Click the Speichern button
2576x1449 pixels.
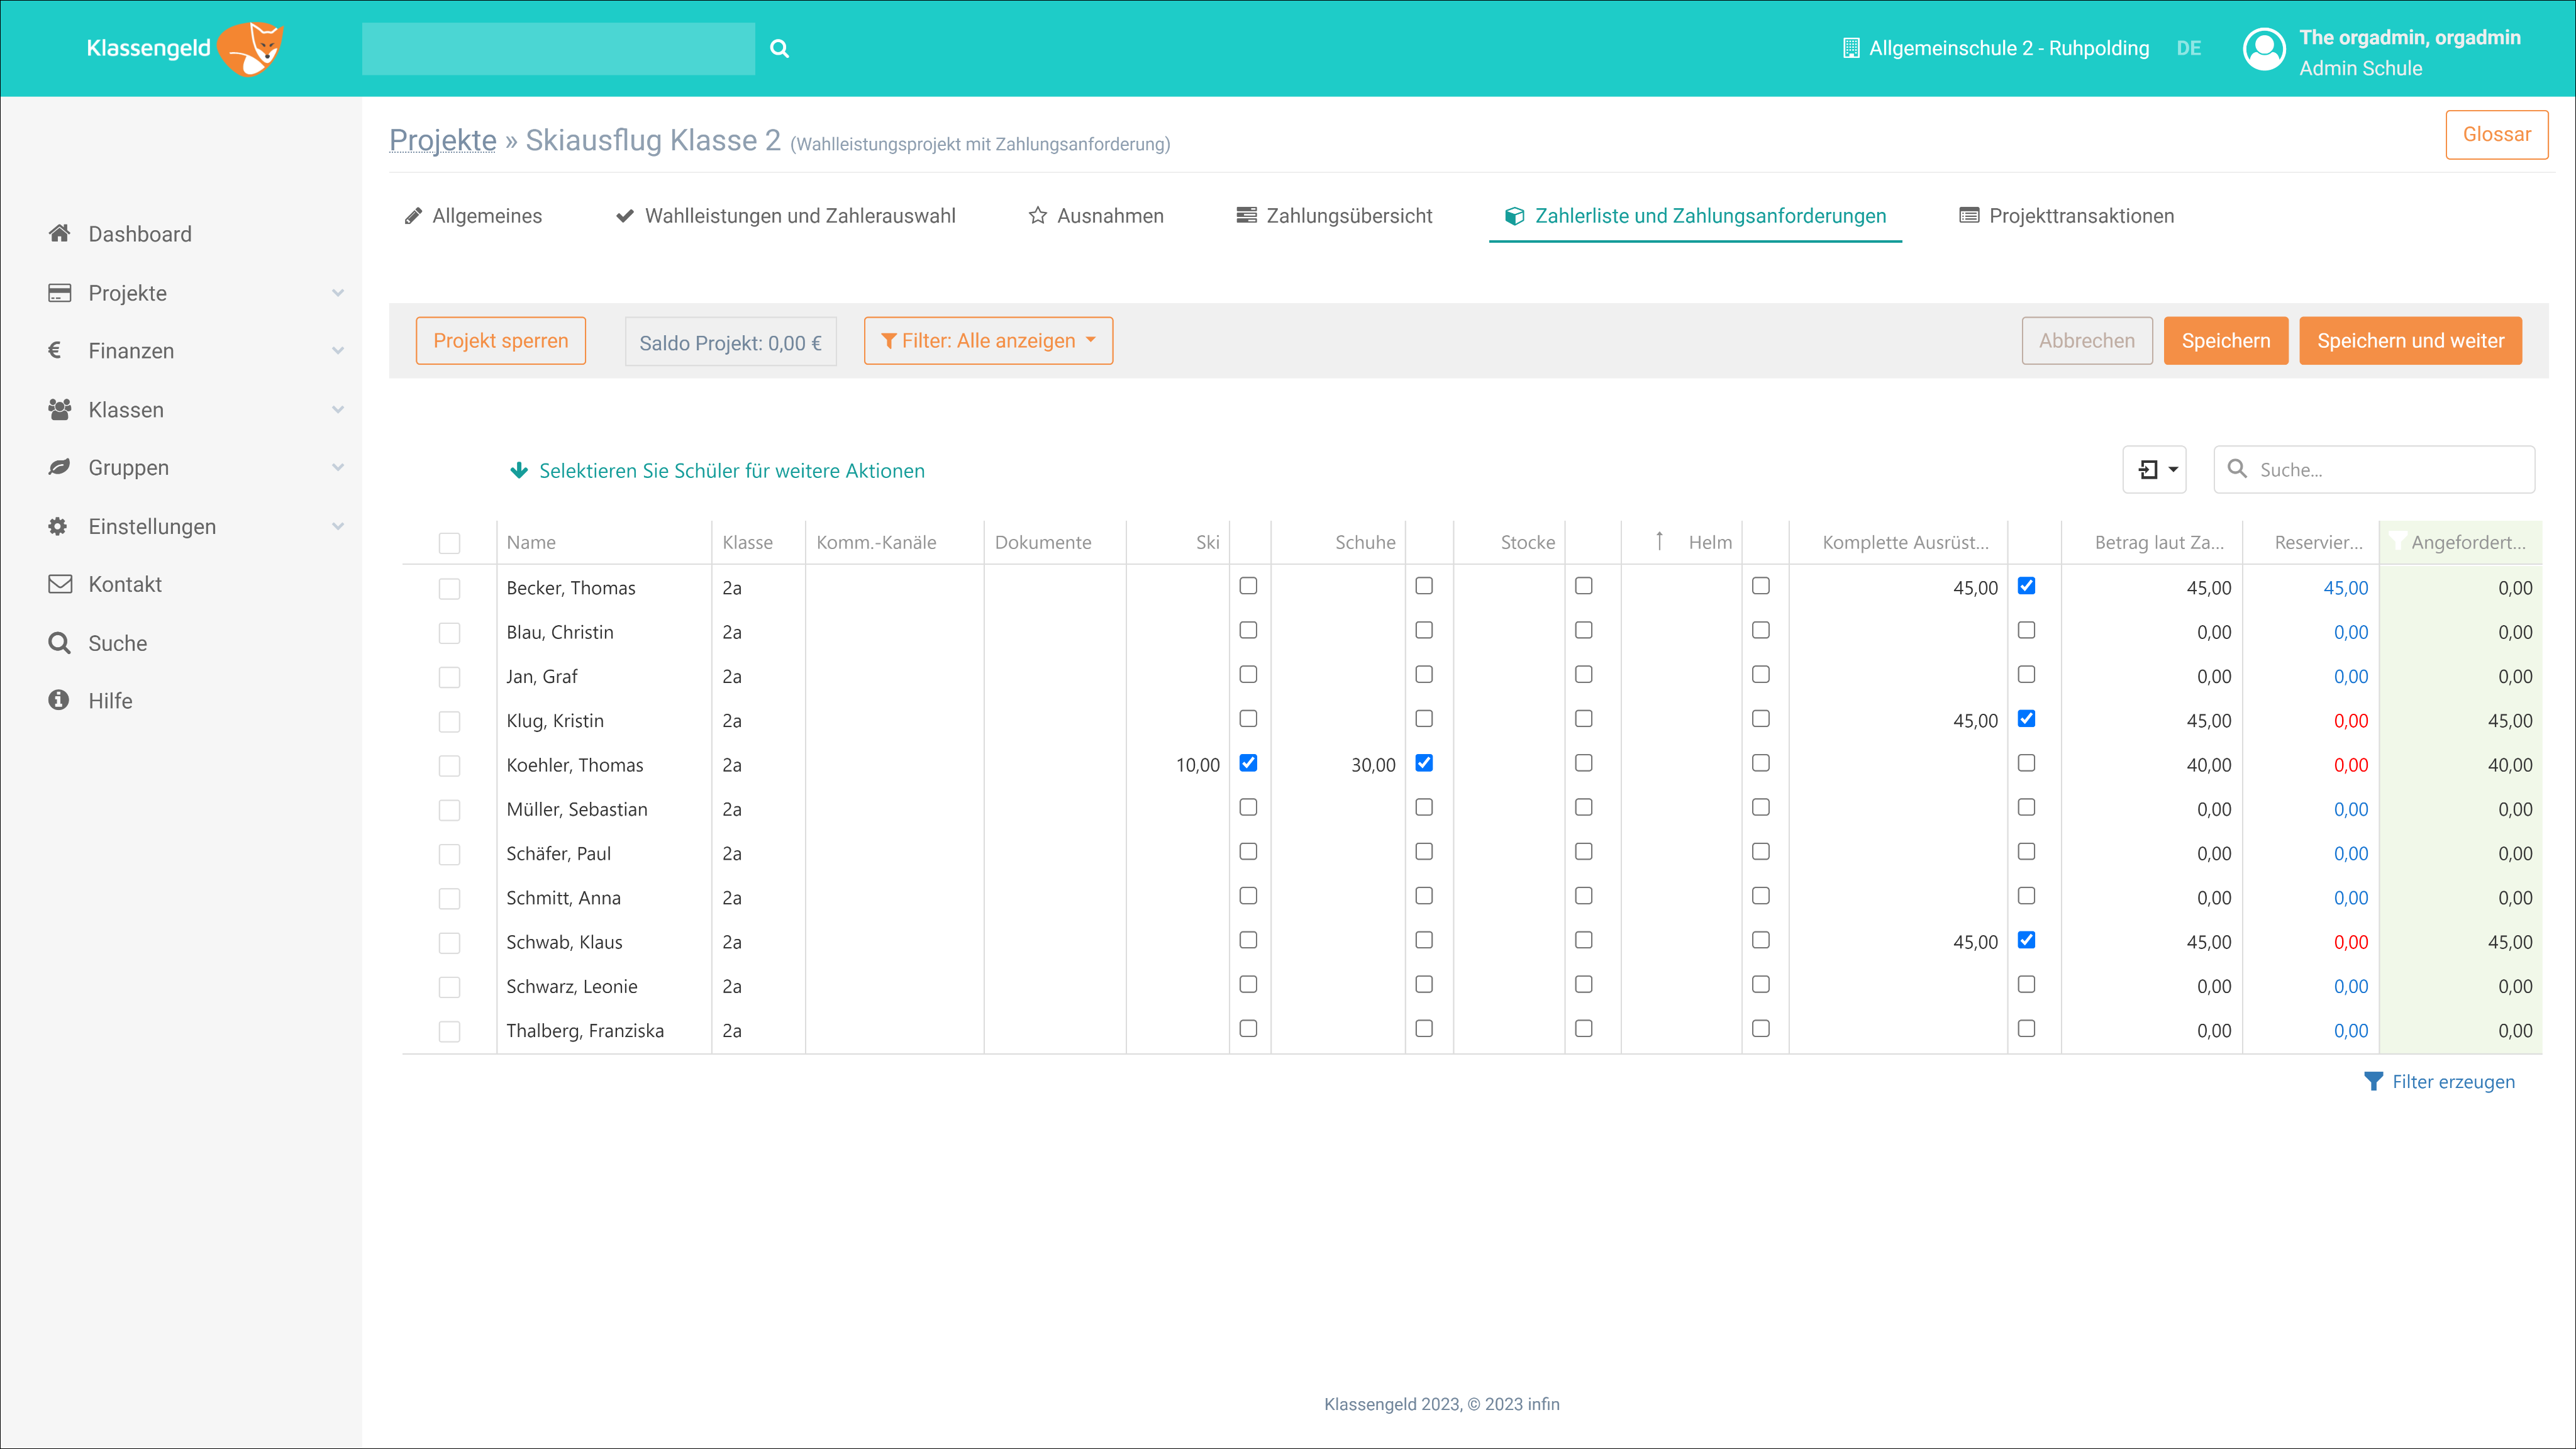(x=2226, y=341)
